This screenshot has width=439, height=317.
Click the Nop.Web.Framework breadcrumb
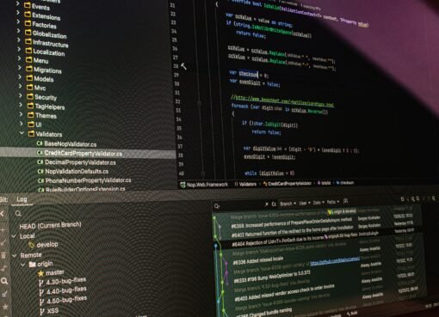pos(207,185)
